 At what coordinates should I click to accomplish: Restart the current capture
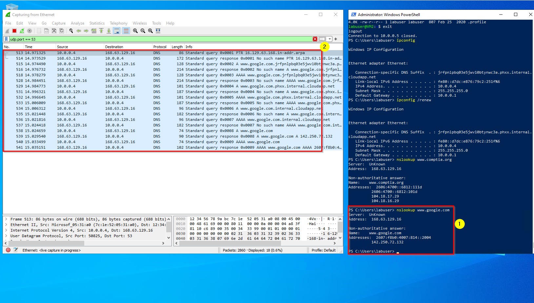[x=22, y=31]
